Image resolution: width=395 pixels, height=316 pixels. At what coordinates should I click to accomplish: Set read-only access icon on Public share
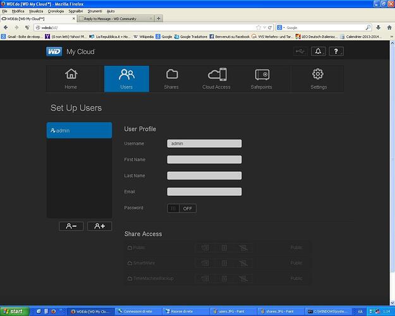click(x=224, y=248)
